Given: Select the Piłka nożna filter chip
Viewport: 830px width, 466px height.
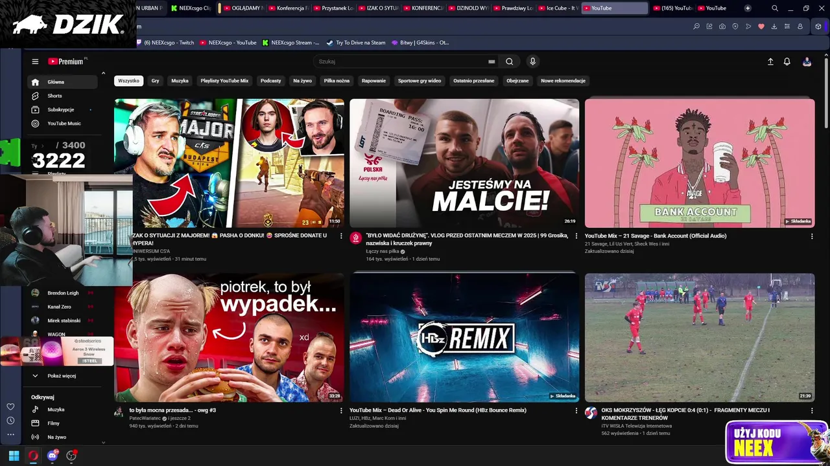Looking at the screenshot, I should 337,81.
